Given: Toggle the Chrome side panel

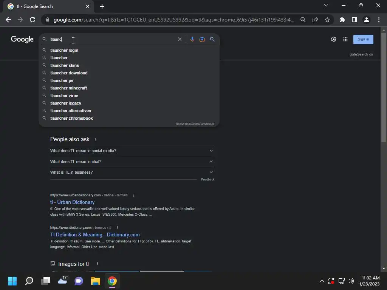Looking at the screenshot, I should (354, 20).
